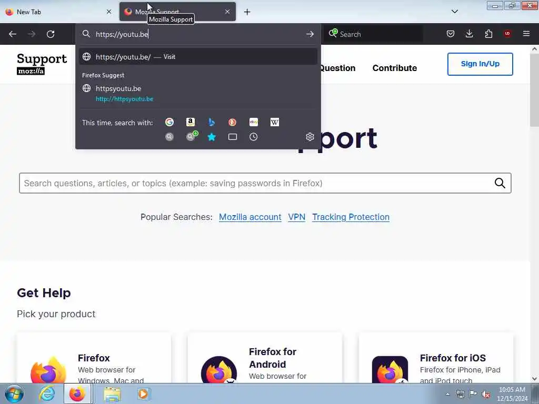Choose the httpsyoutu.be Firefox Suggest entry
Screen dimensions: 539x404
[198, 94]
